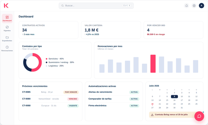Open the floating chat bubble button

click(199, 116)
